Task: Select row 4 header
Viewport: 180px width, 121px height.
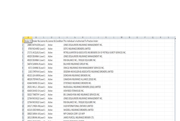Action: (x=23, y=53)
